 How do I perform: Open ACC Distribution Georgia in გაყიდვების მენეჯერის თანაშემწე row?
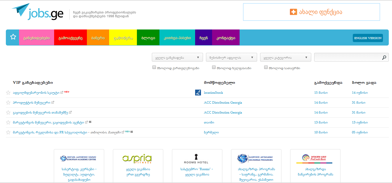point(223,113)
